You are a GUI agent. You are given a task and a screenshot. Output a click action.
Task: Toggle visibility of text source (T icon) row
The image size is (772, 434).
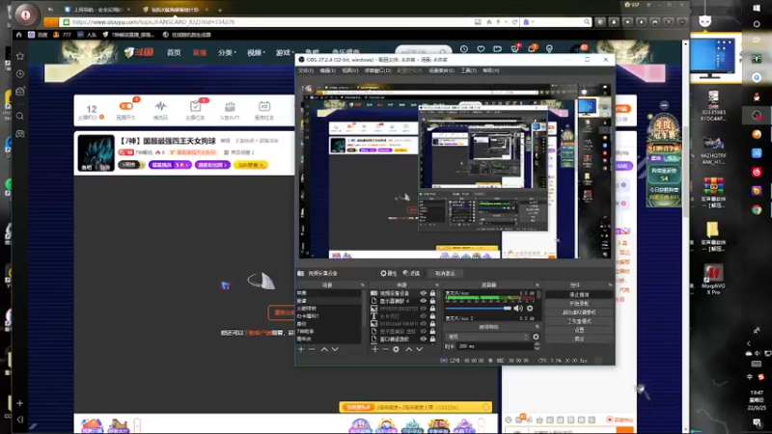[424, 316]
